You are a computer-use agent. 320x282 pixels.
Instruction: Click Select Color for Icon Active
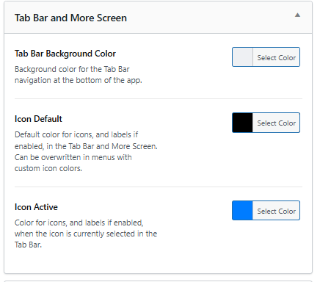(276, 211)
